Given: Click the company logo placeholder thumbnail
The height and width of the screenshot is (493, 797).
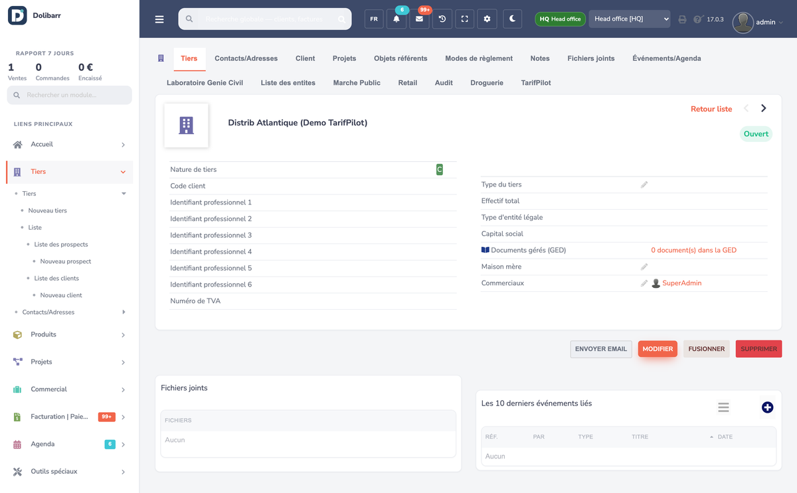Looking at the screenshot, I should [186, 125].
